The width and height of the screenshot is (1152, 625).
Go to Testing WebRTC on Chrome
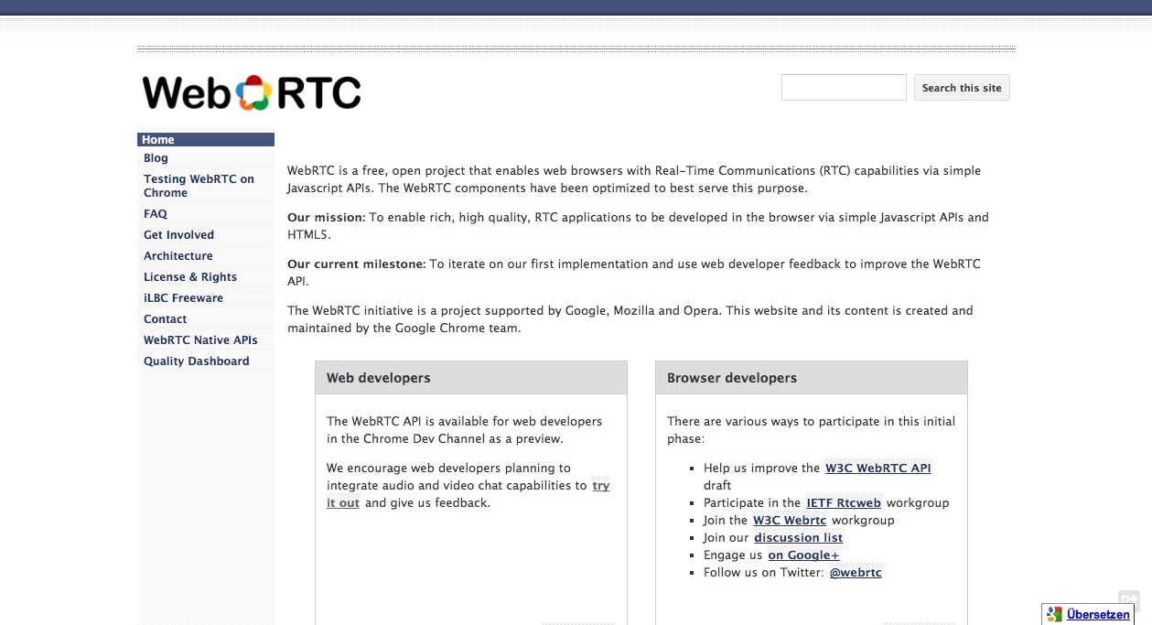pyautogui.click(x=199, y=186)
